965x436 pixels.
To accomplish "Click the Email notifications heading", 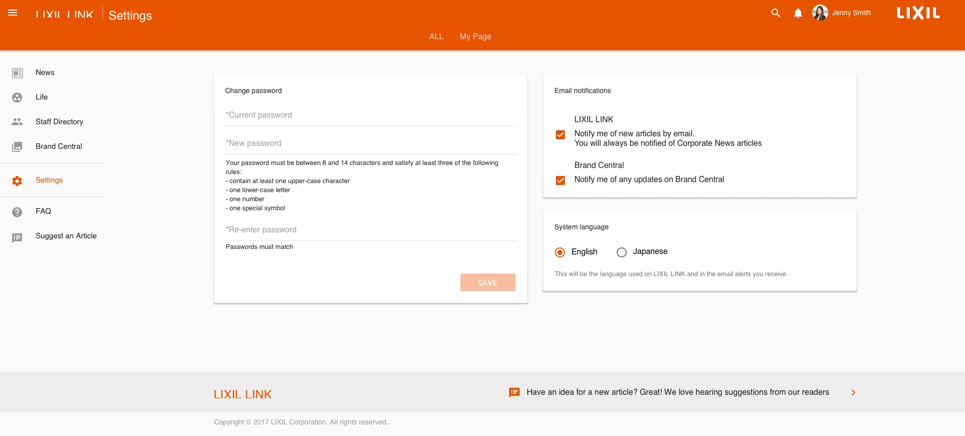I will 583,91.
